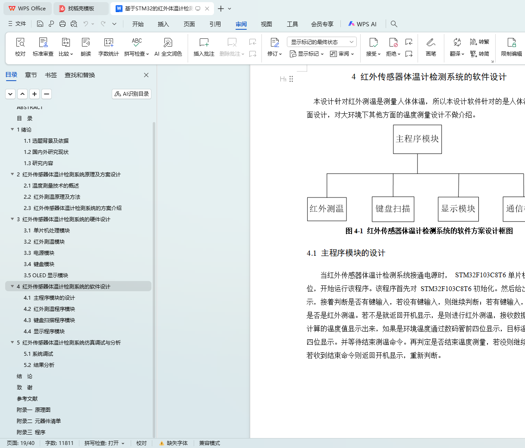
Task: Open 显示标记的最终状态 combo box
Action: click(321, 42)
